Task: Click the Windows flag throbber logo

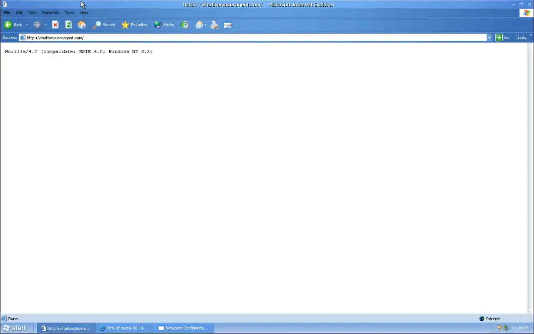Action: coord(526,13)
